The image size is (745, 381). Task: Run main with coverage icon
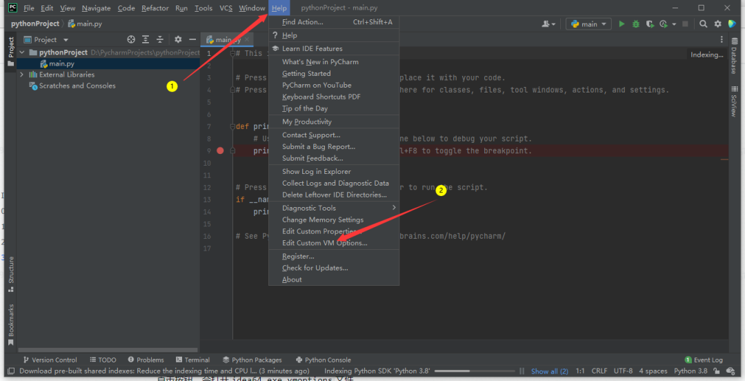tap(650, 23)
